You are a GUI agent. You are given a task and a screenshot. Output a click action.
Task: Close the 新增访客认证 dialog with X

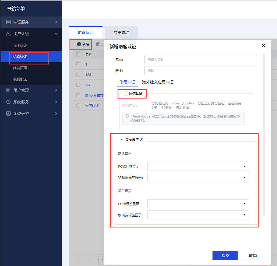(x=263, y=45)
